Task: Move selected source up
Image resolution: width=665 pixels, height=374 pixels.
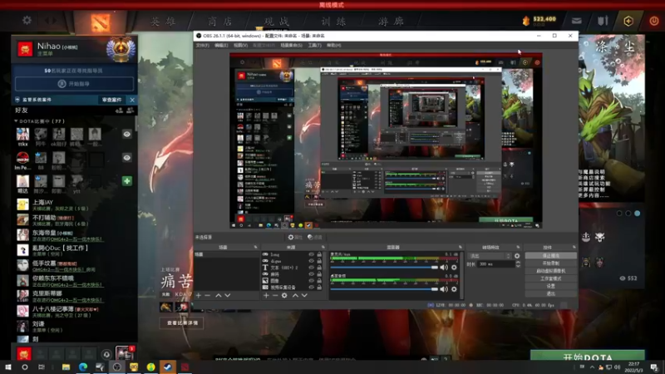Action: tap(295, 295)
